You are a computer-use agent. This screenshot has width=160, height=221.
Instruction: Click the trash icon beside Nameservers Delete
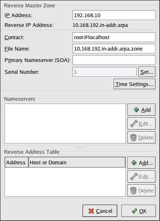(x=134, y=137)
